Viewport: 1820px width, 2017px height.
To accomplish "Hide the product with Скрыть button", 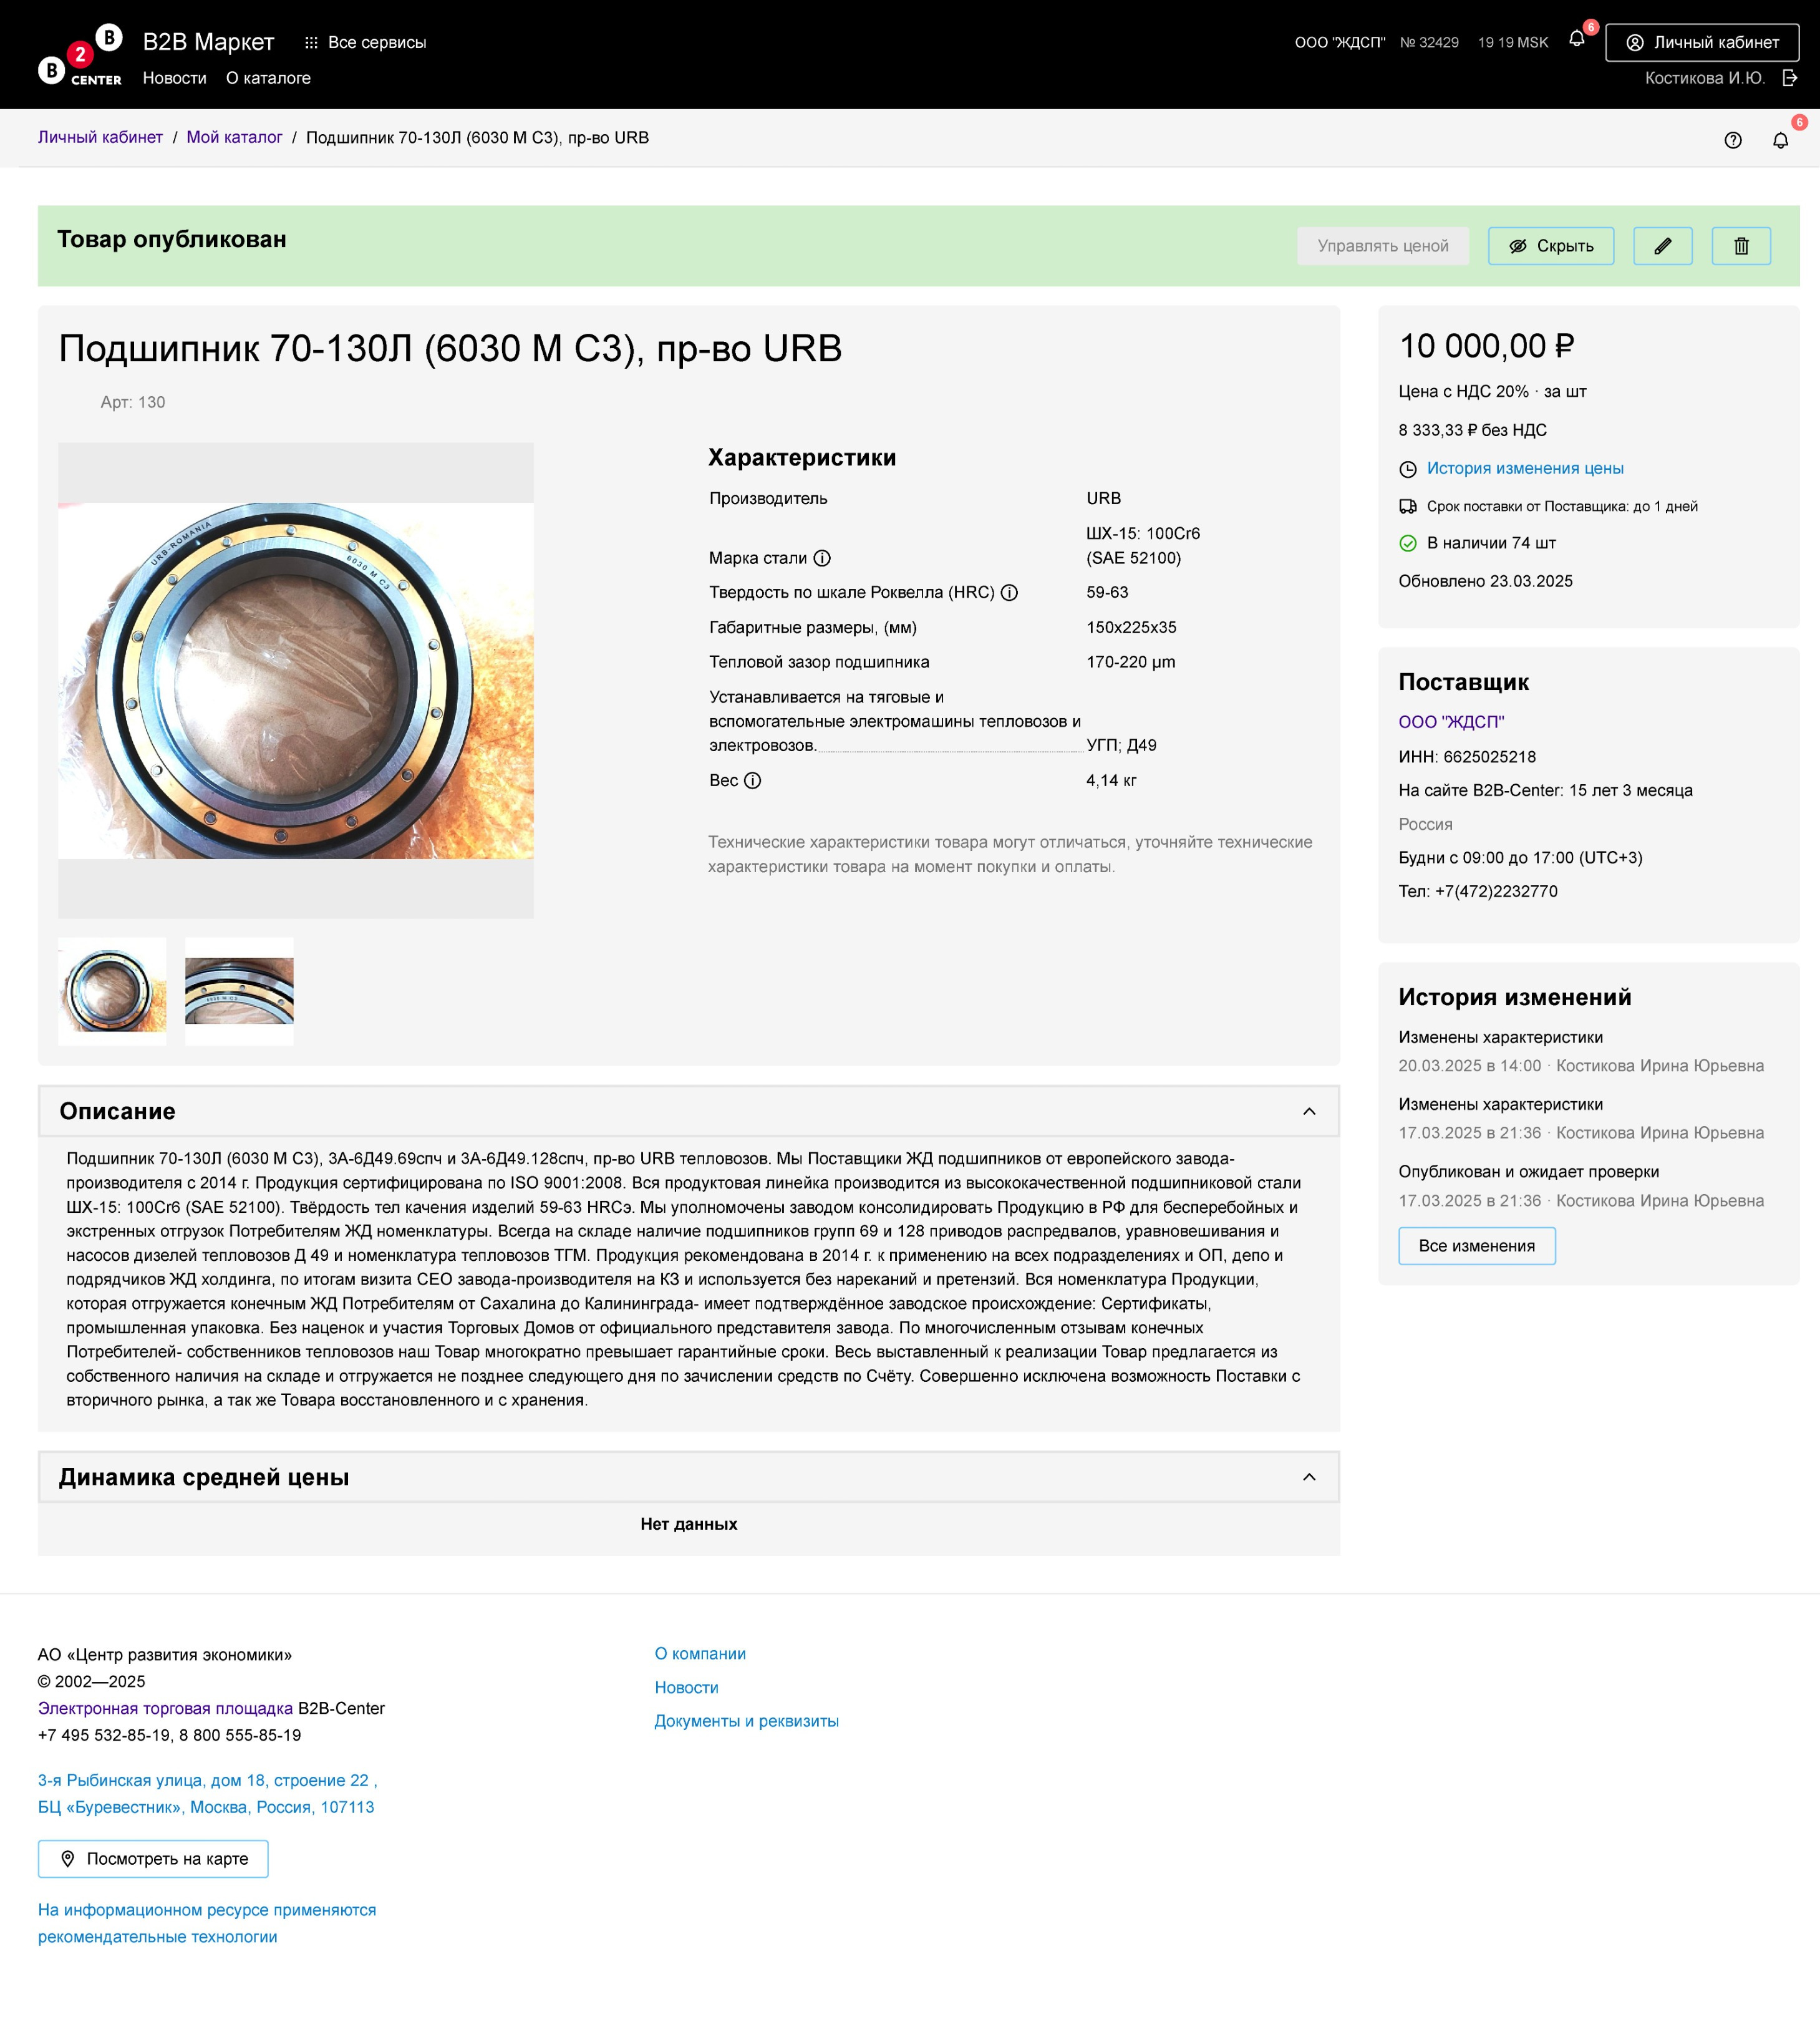I will tap(1551, 246).
